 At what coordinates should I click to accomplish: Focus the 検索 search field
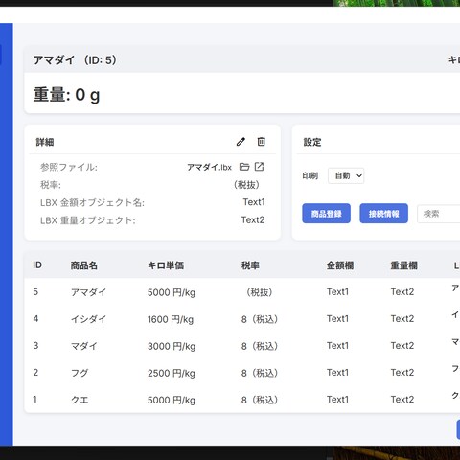point(439,214)
